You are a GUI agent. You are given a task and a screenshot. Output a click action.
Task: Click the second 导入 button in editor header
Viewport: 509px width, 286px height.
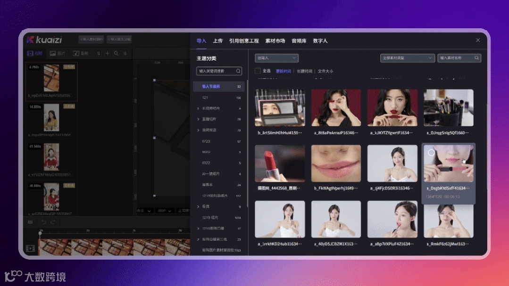(119, 40)
